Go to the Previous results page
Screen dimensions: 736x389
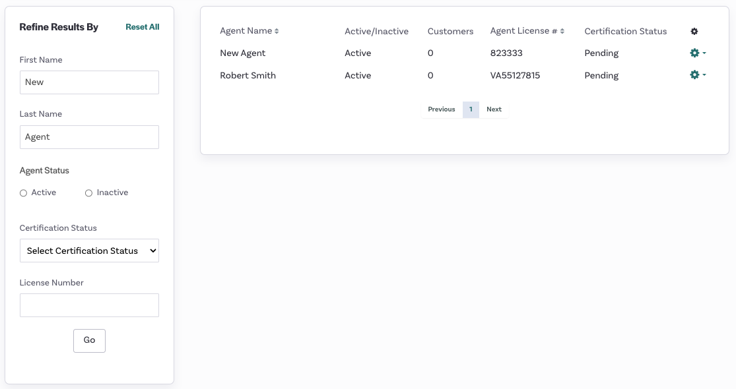coord(441,109)
